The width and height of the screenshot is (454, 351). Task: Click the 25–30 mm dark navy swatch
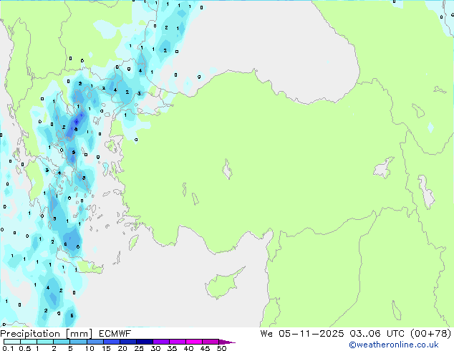[144, 342]
